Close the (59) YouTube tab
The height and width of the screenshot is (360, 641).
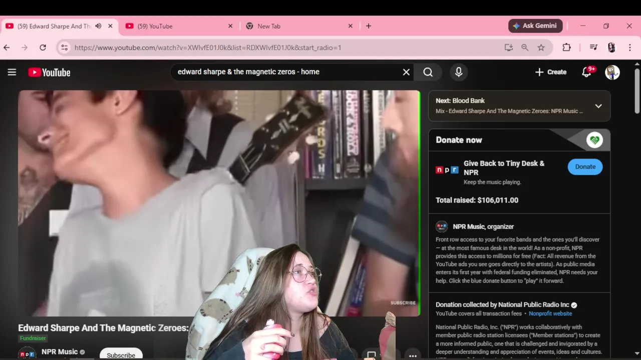(x=230, y=26)
